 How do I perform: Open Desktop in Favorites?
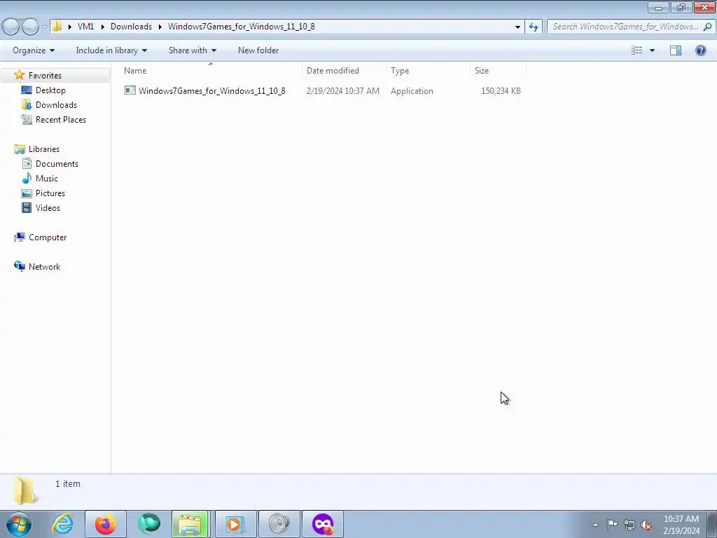tap(50, 90)
